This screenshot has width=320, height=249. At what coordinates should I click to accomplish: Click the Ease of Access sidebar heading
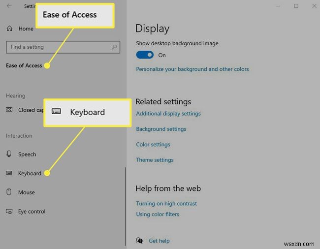[24, 65]
